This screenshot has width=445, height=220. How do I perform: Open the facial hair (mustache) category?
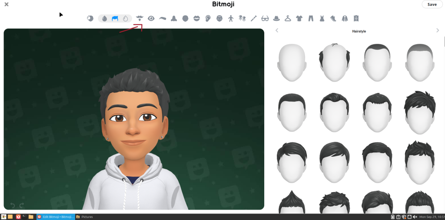coord(139,18)
